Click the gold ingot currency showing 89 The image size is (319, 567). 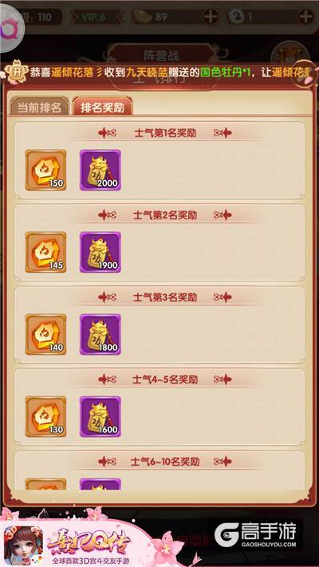tap(152, 17)
